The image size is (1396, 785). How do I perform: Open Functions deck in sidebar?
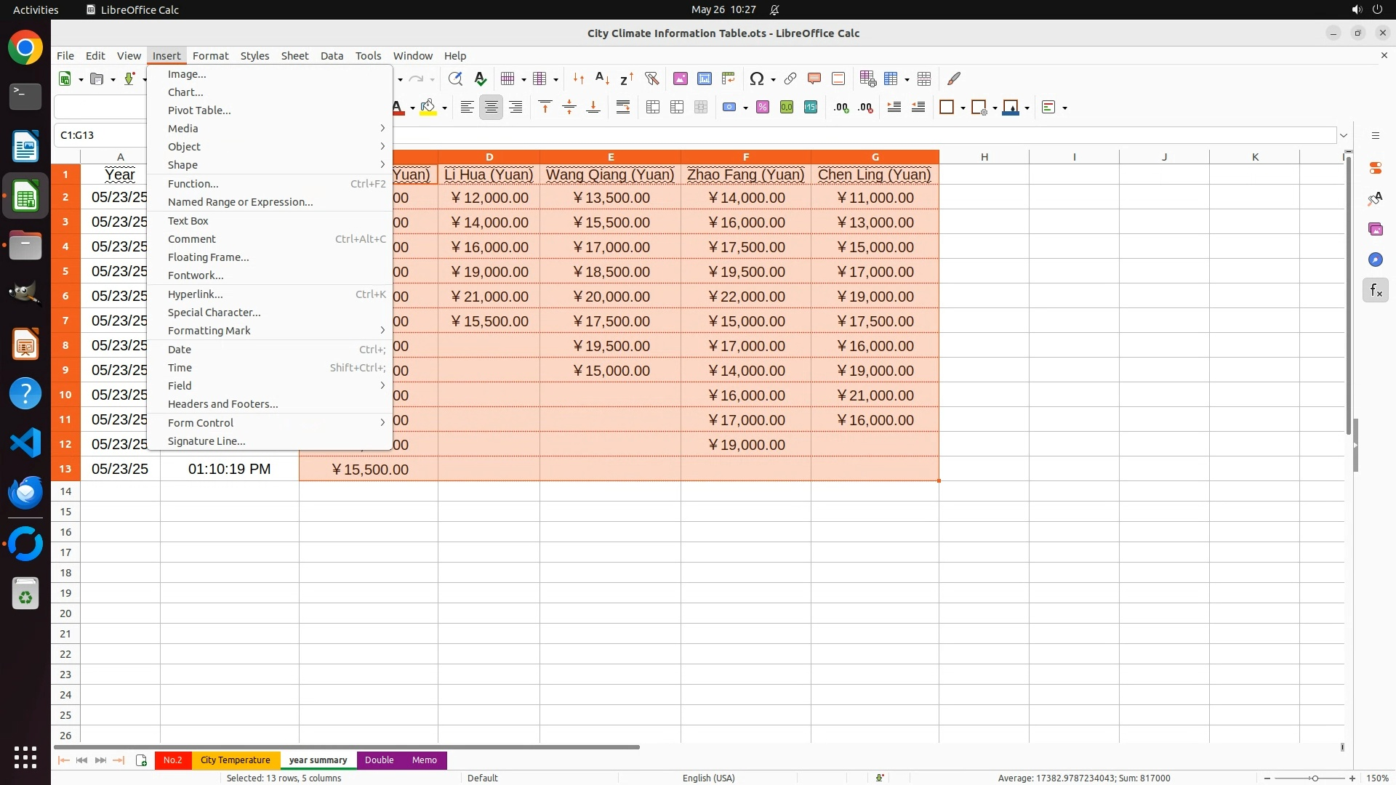1375,291
